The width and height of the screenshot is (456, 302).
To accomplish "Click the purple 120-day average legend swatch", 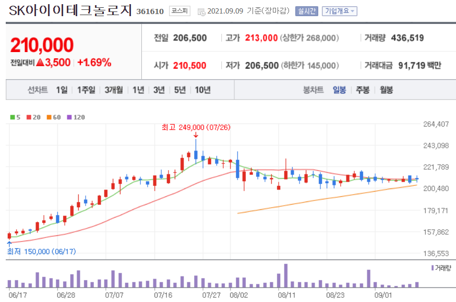I will 69,117.
